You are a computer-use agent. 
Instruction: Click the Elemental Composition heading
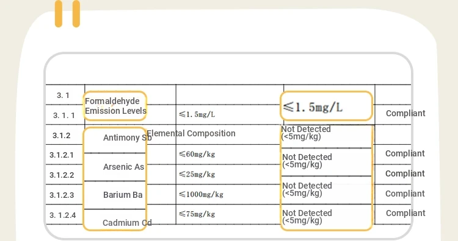pyautogui.click(x=191, y=133)
